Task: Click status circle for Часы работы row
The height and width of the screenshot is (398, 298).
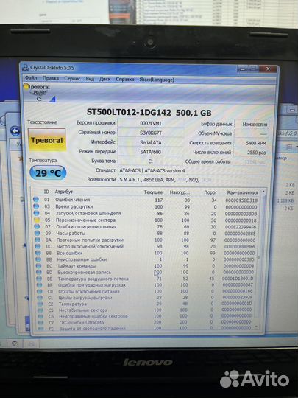Action: coord(38,233)
